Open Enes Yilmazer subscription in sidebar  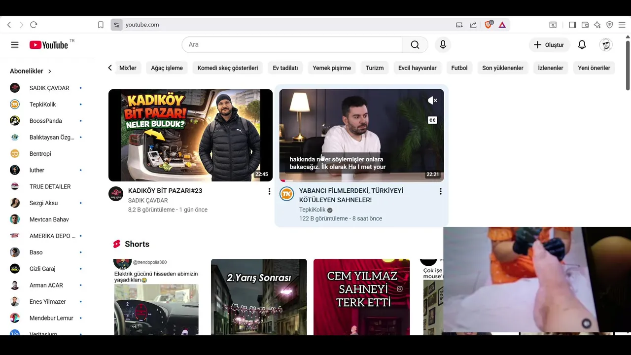click(47, 302)
